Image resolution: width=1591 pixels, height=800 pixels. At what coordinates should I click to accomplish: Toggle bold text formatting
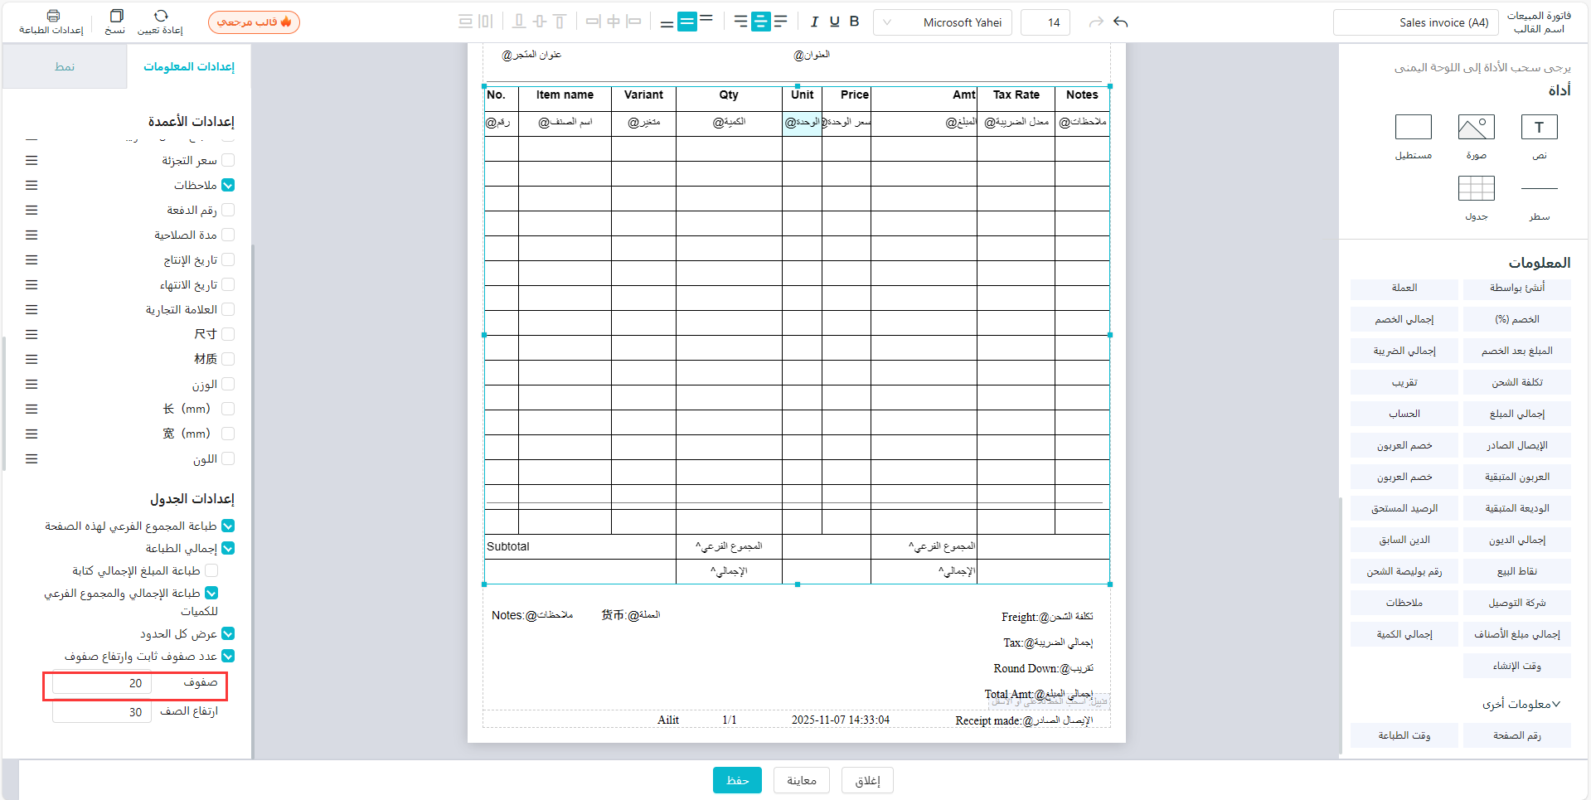click(854, 22)
